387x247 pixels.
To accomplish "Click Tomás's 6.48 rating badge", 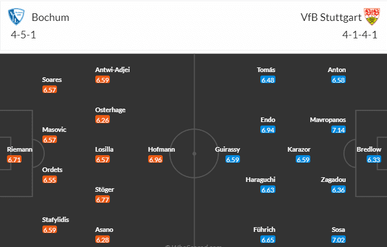I will click(x=268, y=80).
